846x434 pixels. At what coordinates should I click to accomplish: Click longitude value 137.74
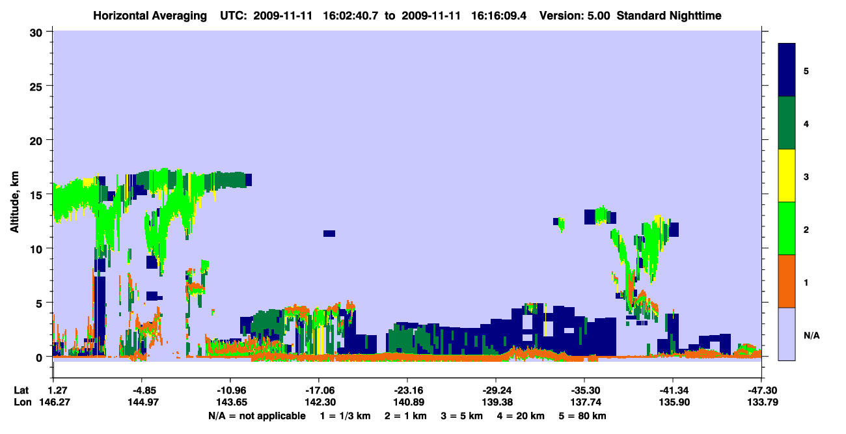coord(584,403)
